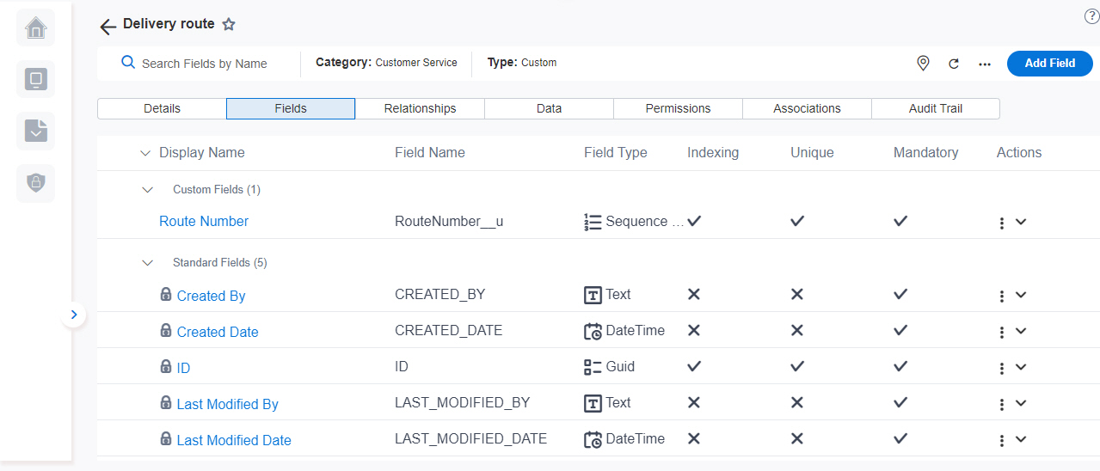Switch to the Details tab
This screenshot has width=1100, height=471.
(162, 108)
